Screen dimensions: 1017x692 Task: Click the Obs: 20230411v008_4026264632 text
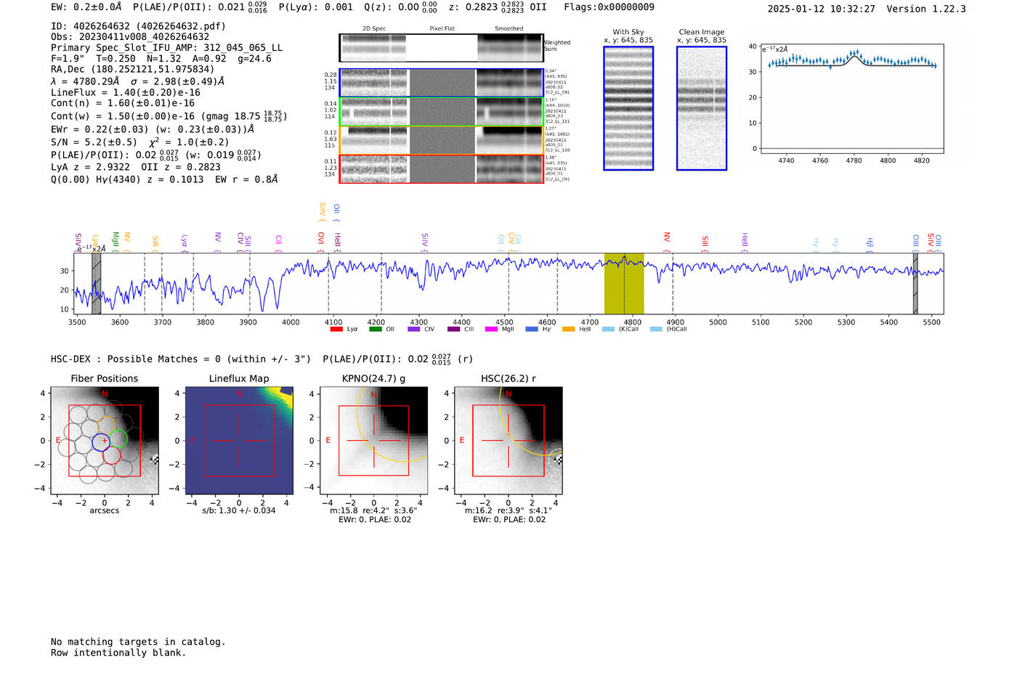[130, 37]
